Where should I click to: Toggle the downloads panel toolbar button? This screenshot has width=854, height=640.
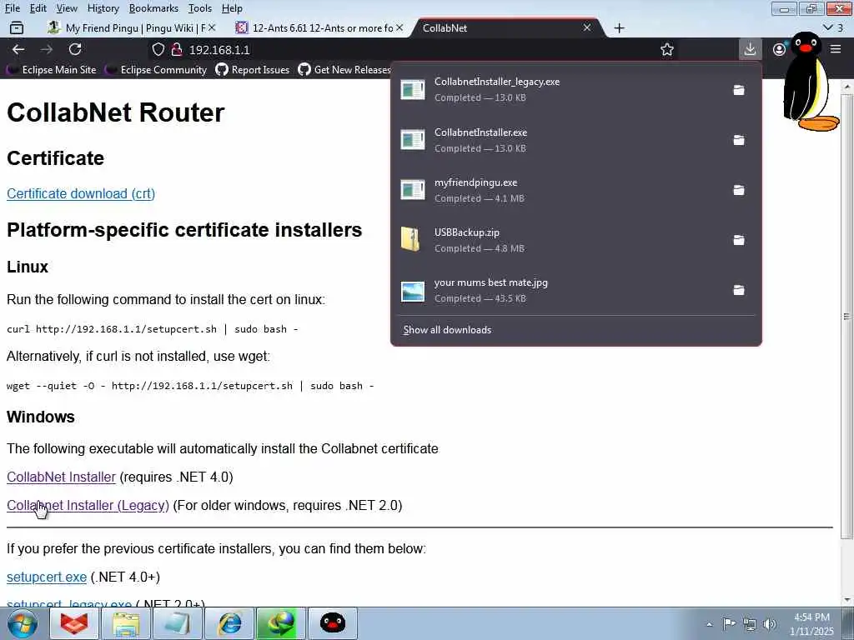[750, 49]
